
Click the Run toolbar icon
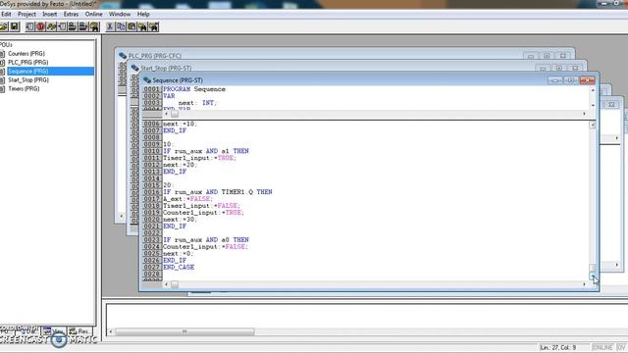point(30,26)
